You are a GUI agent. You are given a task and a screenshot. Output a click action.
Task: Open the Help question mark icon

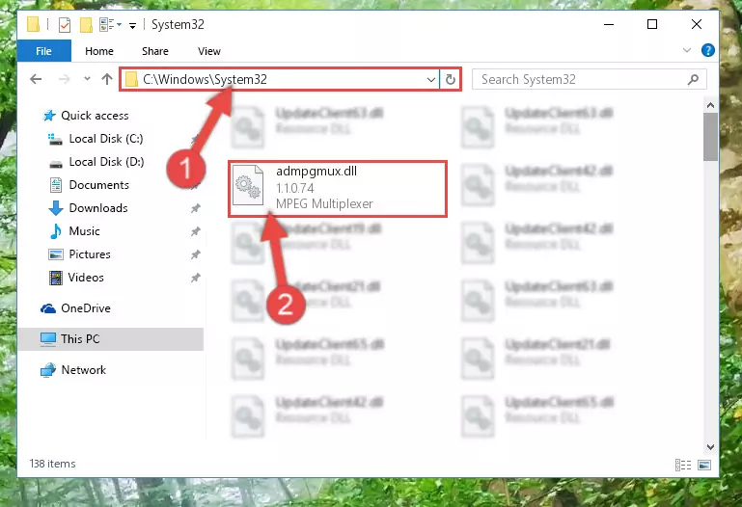(x=708, y=50)
